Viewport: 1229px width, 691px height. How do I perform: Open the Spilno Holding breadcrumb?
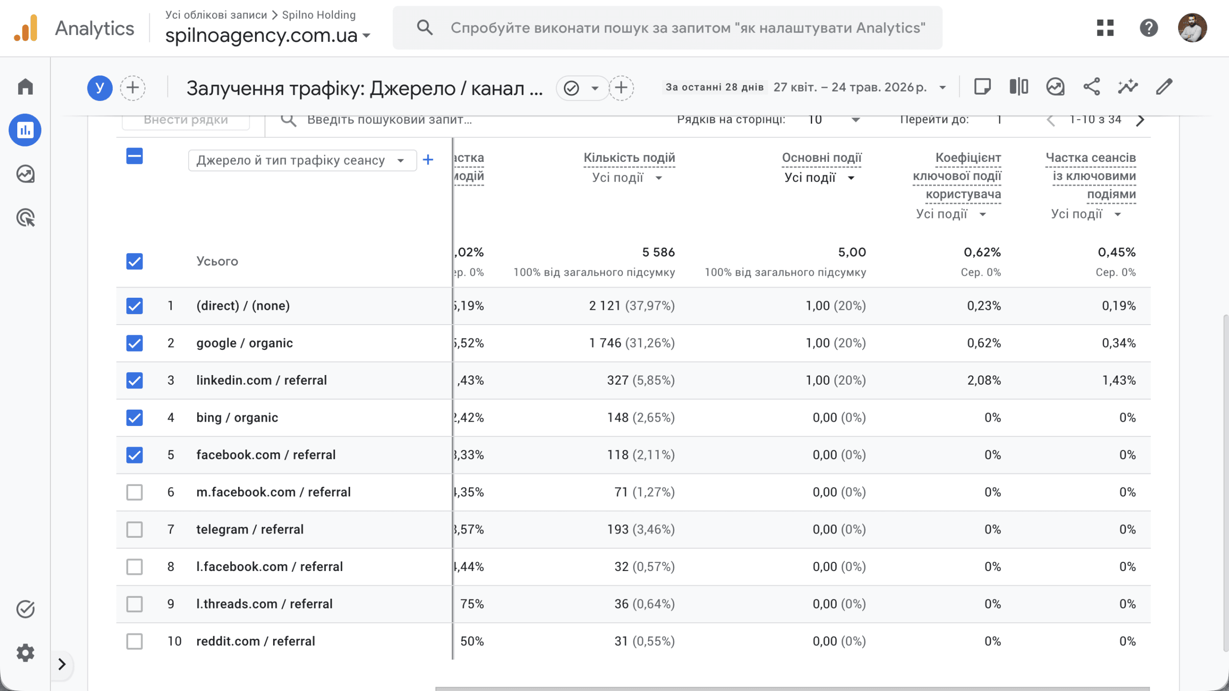319,15
